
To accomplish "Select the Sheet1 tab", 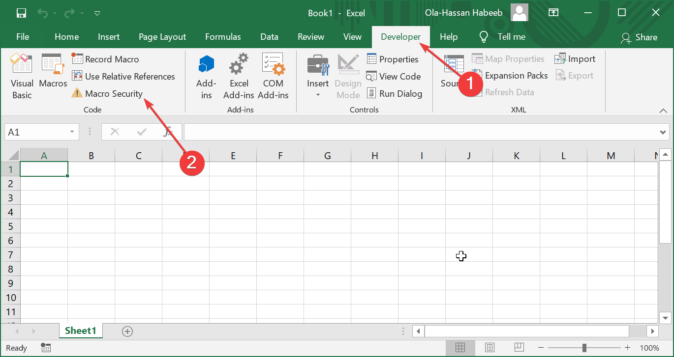I will click(x=81, y=330).
